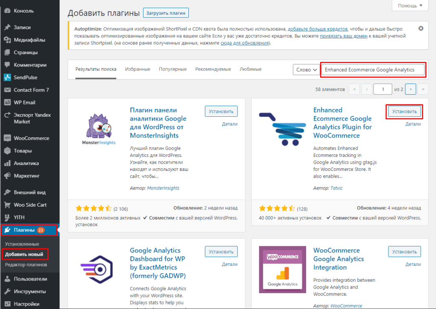Switch to the Результаты поиска tab
This screenshot has height=309, width=436.
96,69
